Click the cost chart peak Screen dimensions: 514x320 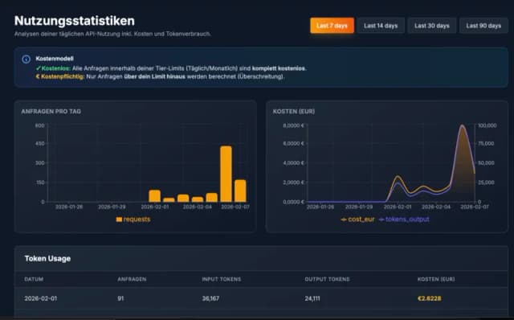coord(463,125)
